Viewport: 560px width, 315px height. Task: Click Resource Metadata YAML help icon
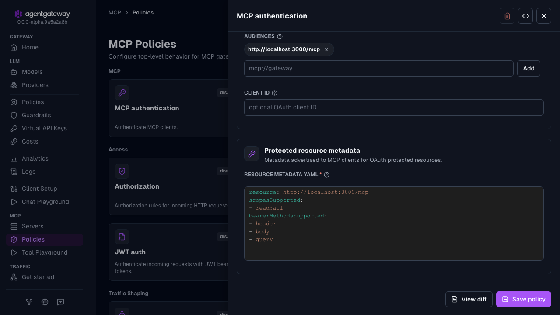pyautogui.click(x=326, y=175)
